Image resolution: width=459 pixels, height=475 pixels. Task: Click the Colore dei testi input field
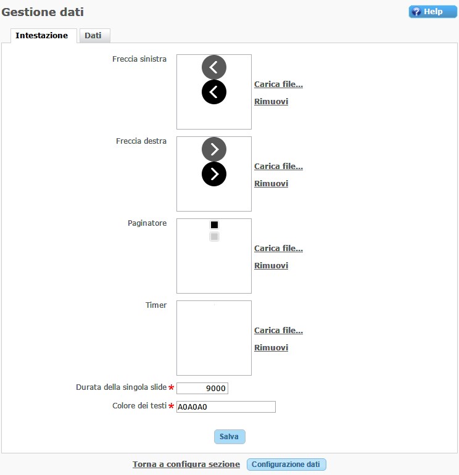click(x=226, y=407)
